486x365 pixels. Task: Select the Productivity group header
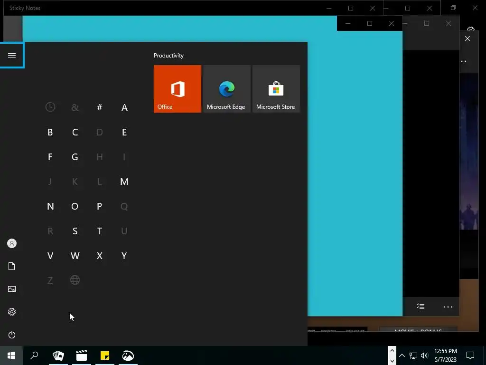click(x=168, y=56)
